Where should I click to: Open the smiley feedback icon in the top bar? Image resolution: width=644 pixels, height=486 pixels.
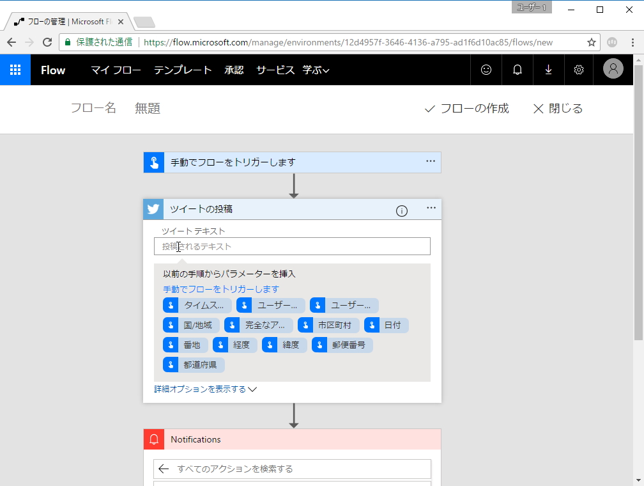pos(486,69)
